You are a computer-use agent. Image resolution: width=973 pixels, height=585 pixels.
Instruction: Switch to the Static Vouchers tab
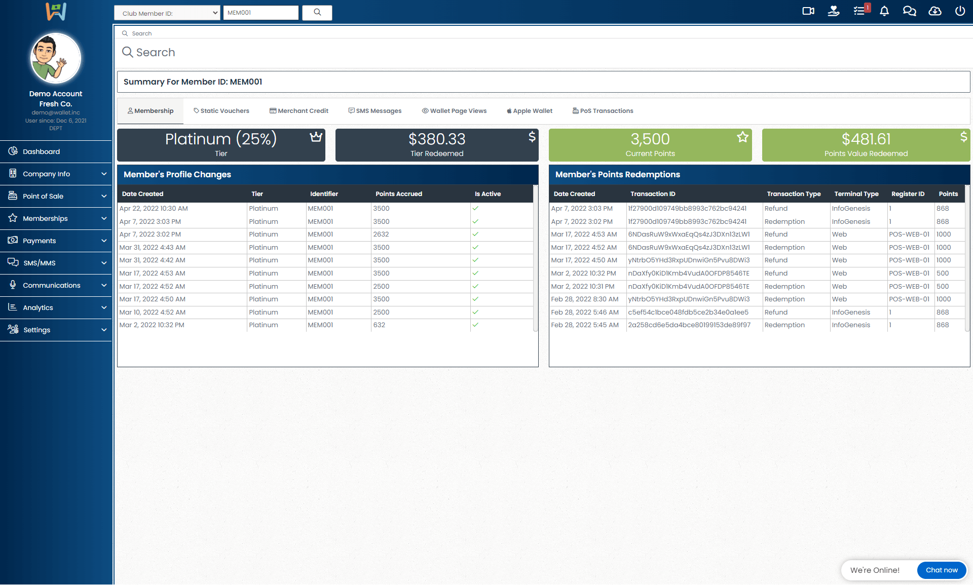coord(221,111)
